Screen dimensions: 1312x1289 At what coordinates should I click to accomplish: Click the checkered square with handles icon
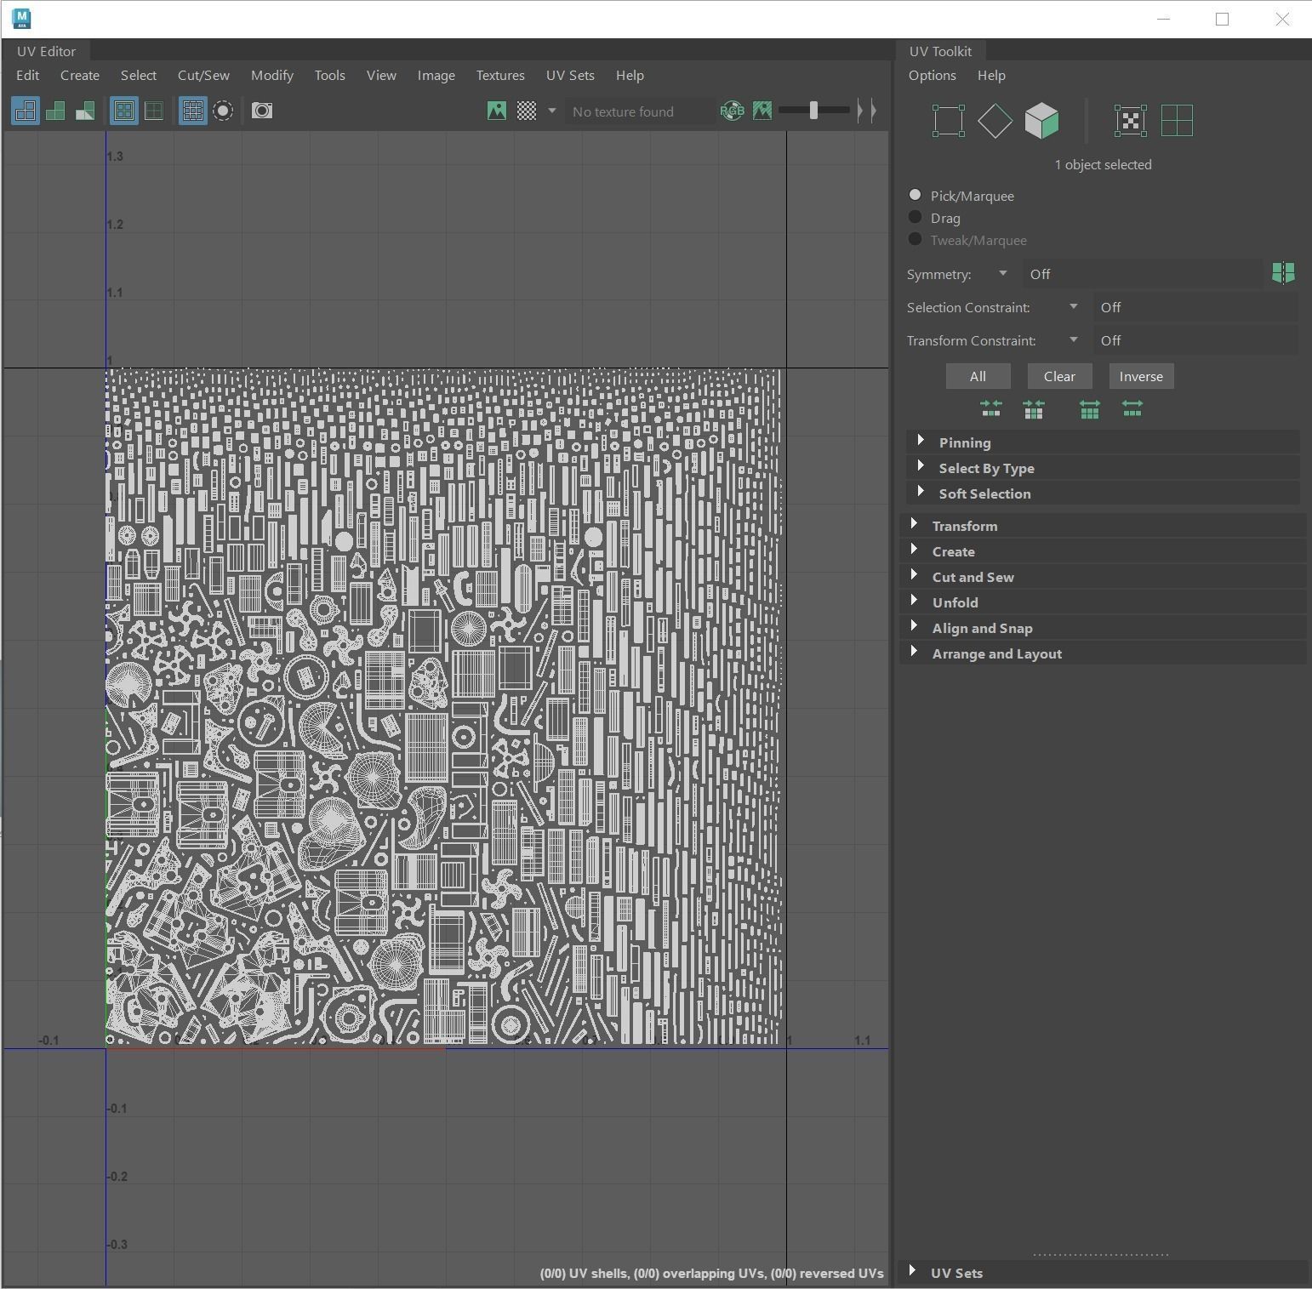click(x=1130, y=121)
